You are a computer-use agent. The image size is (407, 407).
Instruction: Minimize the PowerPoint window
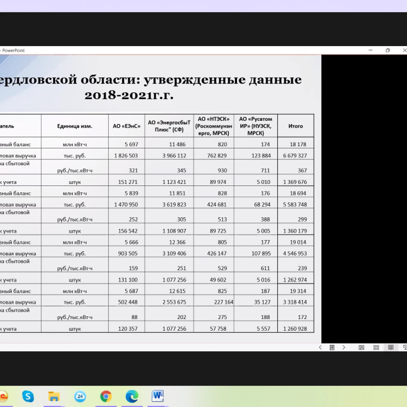tap(370, 50)
